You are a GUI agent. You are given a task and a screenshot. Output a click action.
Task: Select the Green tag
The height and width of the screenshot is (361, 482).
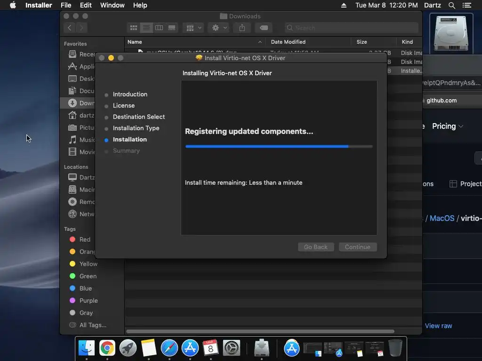(x=83, y=276)
